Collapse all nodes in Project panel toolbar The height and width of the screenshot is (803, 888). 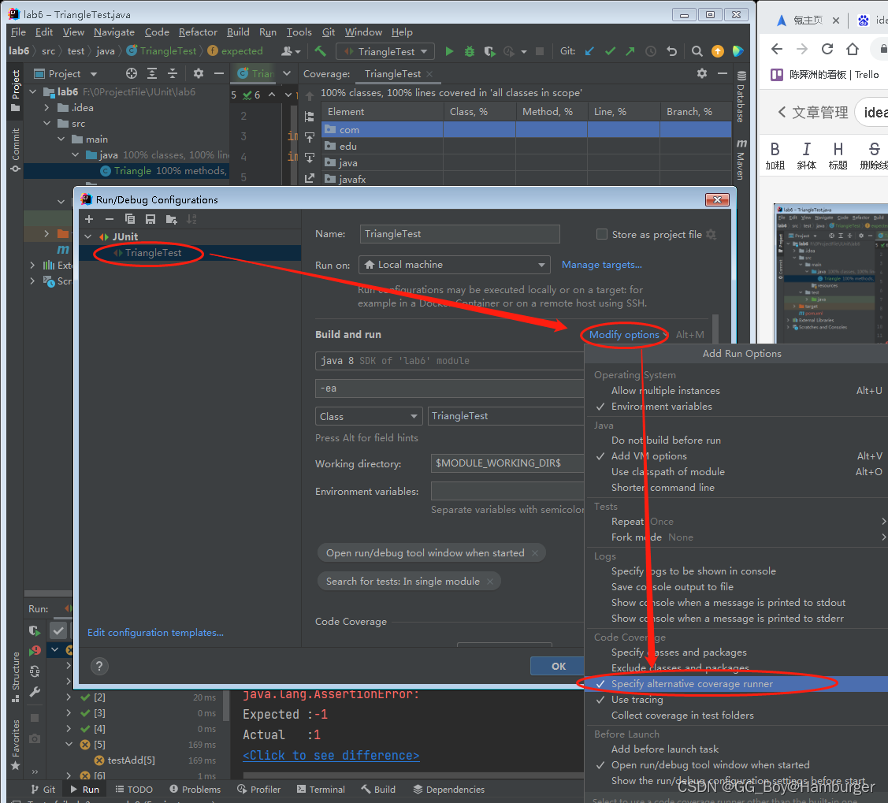[x=172, y=73]
